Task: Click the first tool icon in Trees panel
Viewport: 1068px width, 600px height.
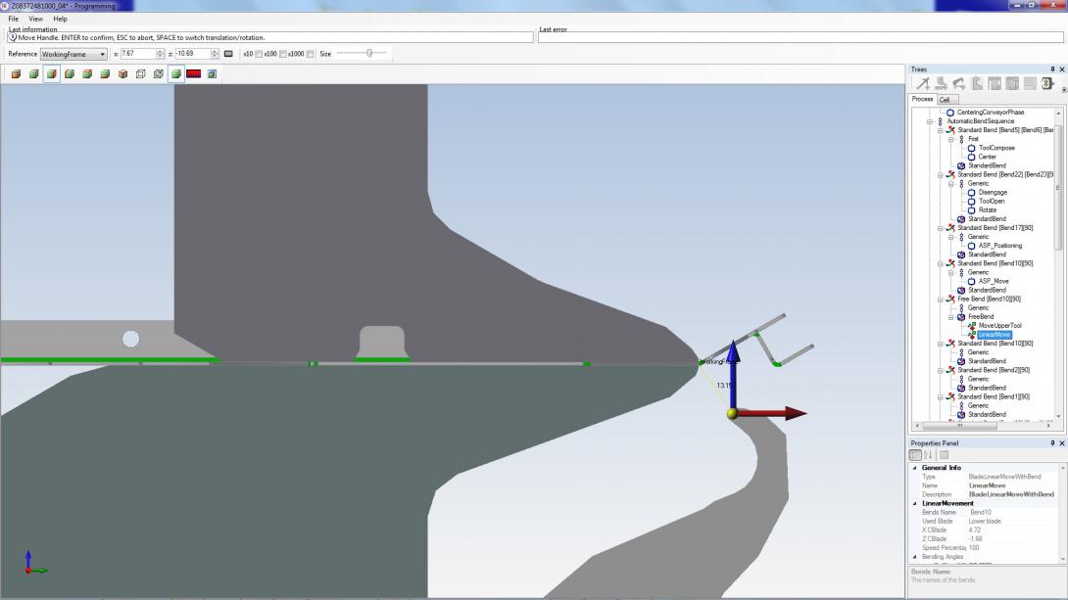Action: 924,84
